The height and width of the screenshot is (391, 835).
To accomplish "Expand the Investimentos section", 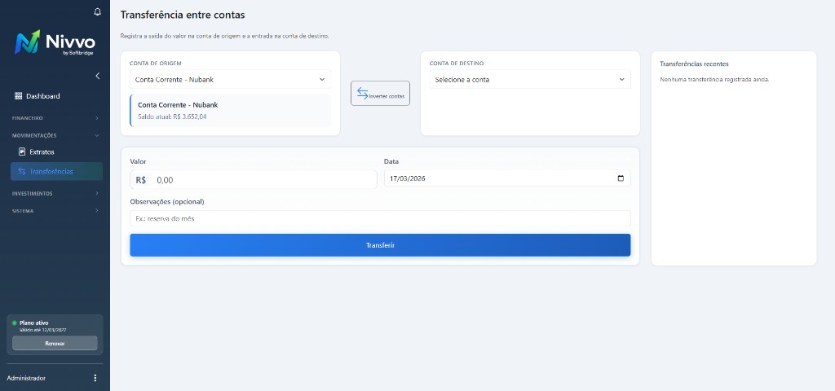I will point(55,194).
